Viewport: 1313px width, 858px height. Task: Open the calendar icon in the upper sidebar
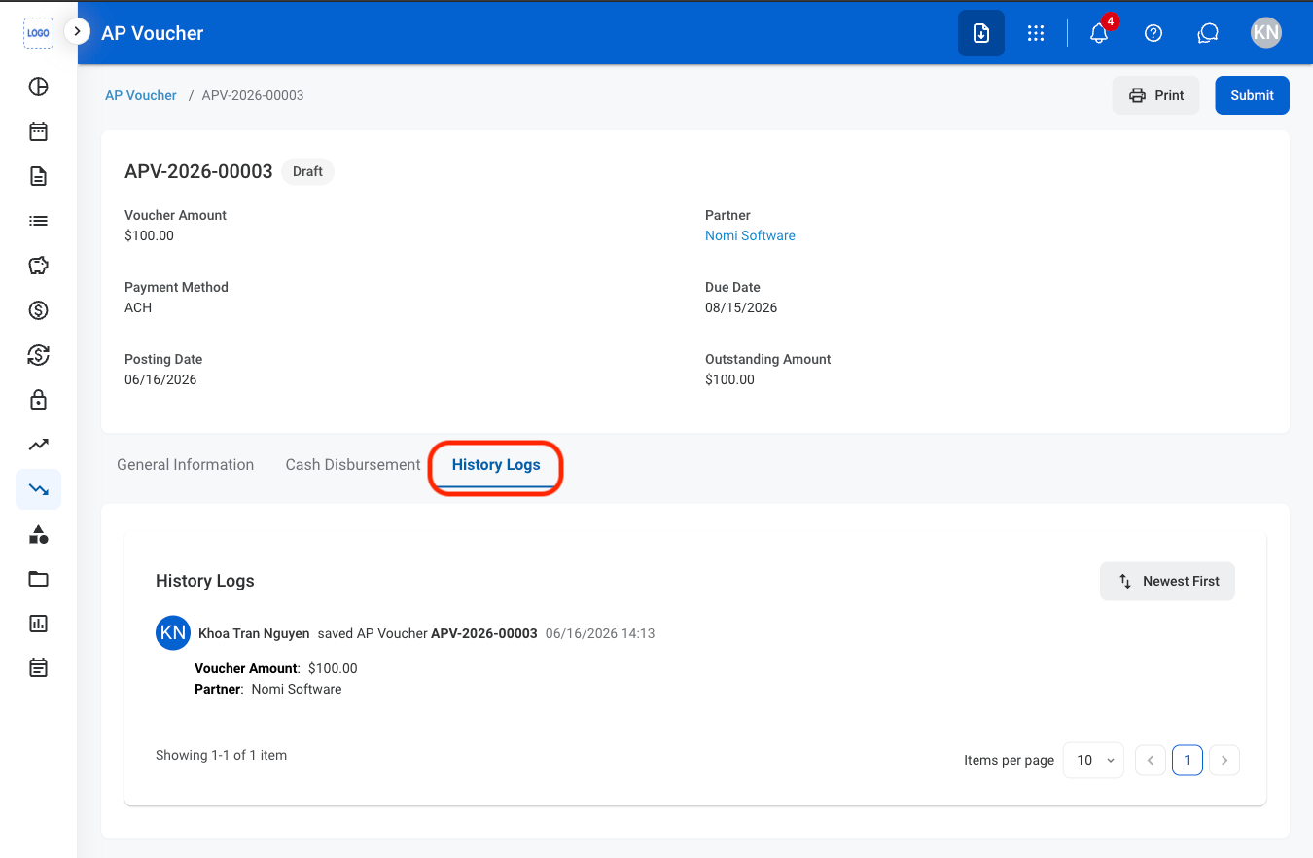click(x=38, y=131)
